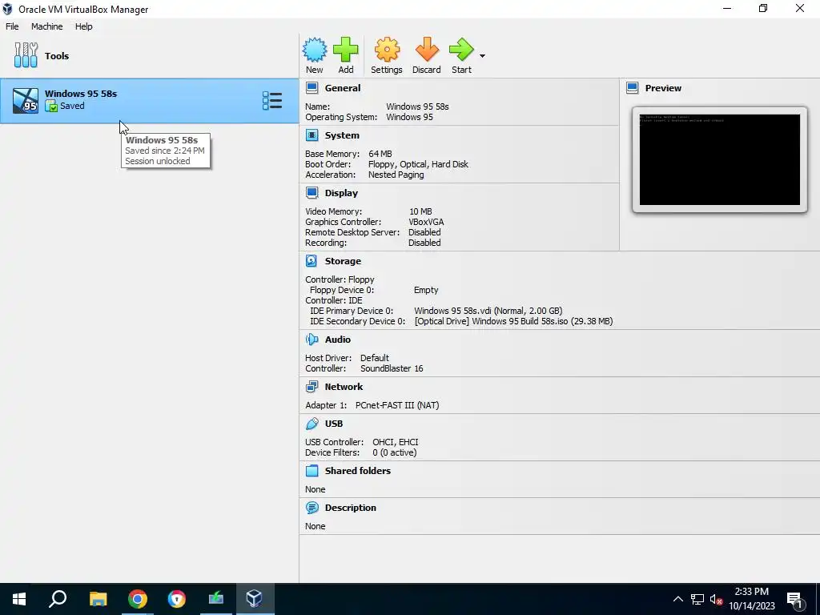Click the Audio section header
The width and height of the screenshot is (820, 615).
coord(338,340)
